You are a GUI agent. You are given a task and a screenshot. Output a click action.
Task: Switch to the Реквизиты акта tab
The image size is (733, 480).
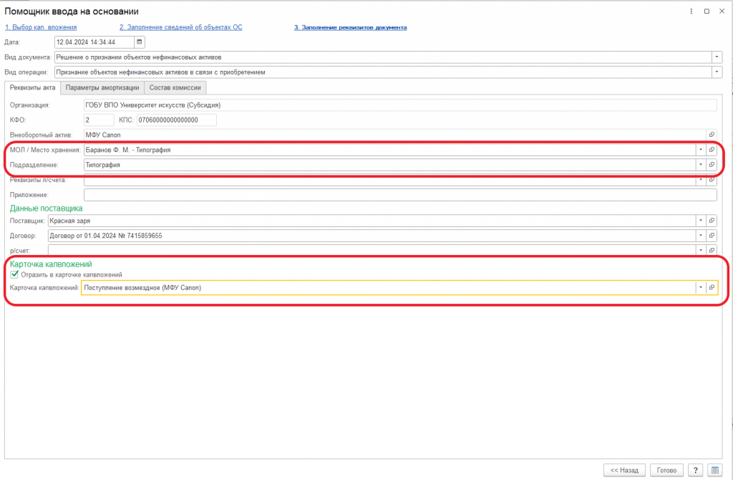(33, 87)
